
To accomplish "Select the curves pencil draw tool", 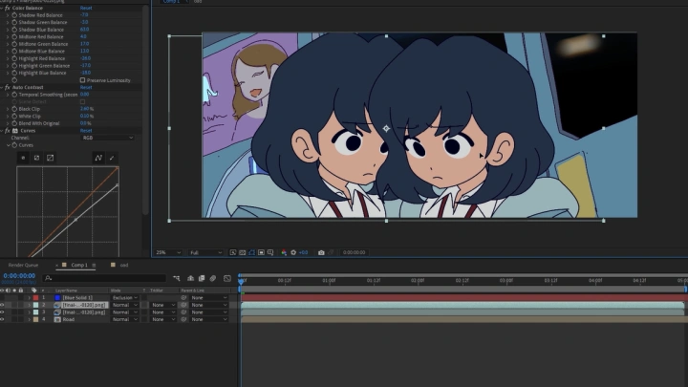I will click(112, 158).
